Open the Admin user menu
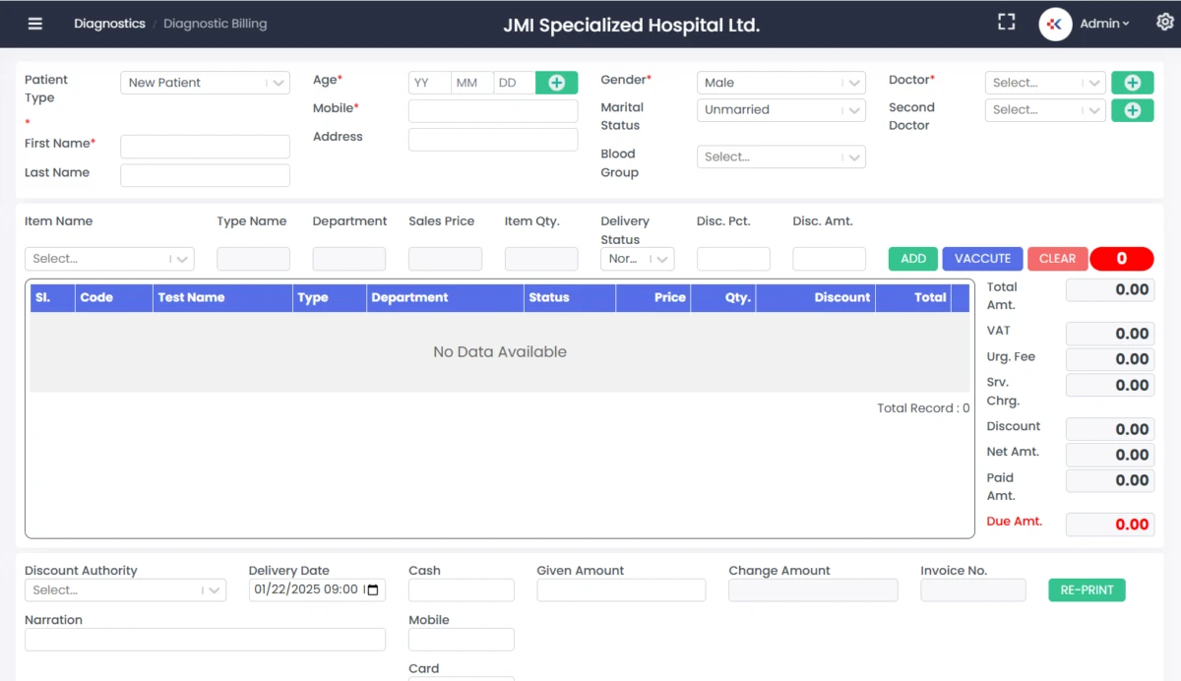Screen dimensions: 1181x681 [x=1104, y=24]
